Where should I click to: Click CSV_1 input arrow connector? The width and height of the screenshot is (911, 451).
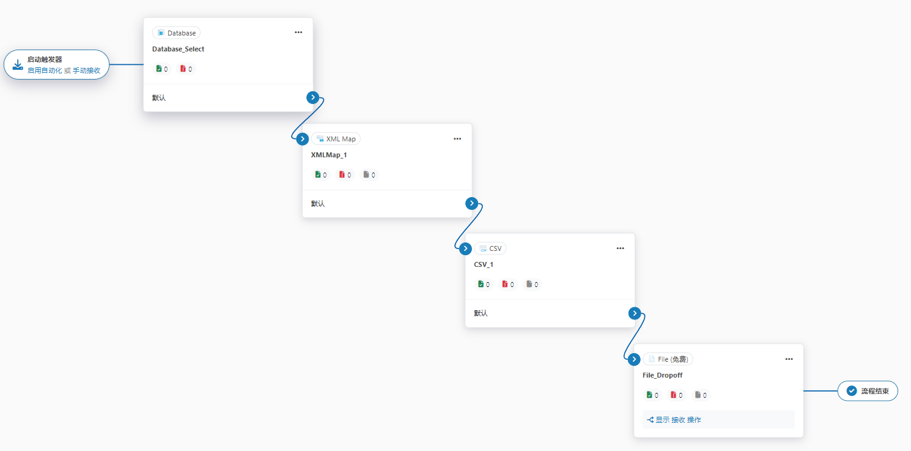coord(465,248)
